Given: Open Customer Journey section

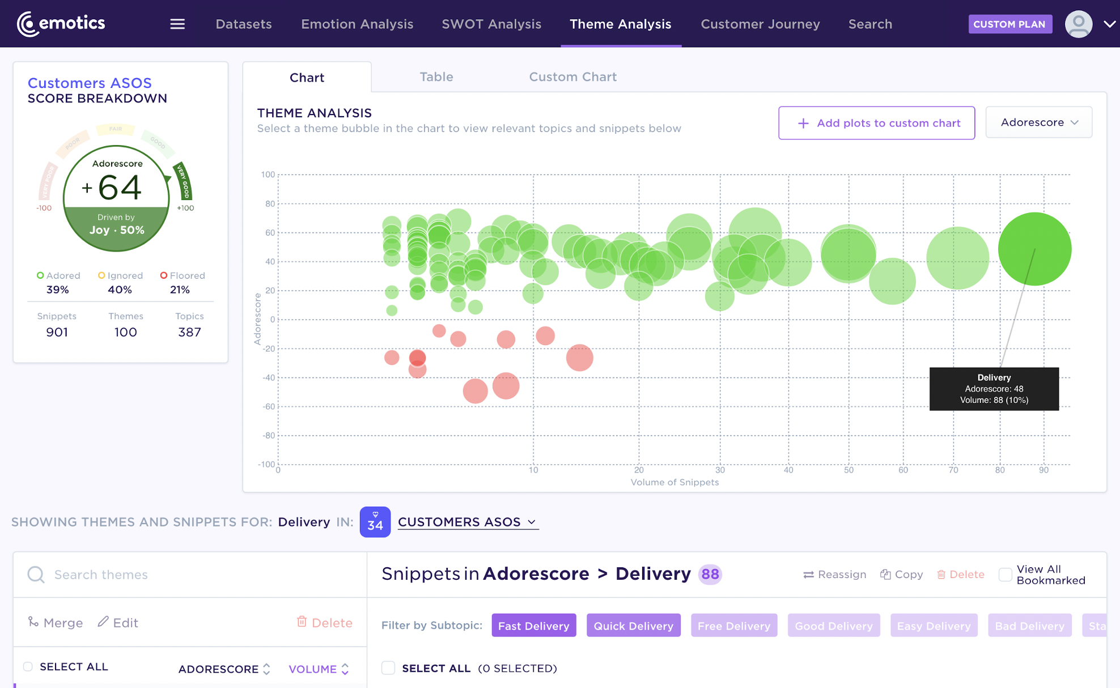Looking at the screenshot, I should point(760,24).
